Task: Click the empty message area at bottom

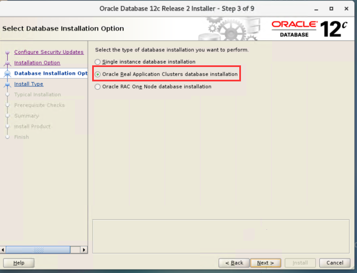Action: pos(221,236)
